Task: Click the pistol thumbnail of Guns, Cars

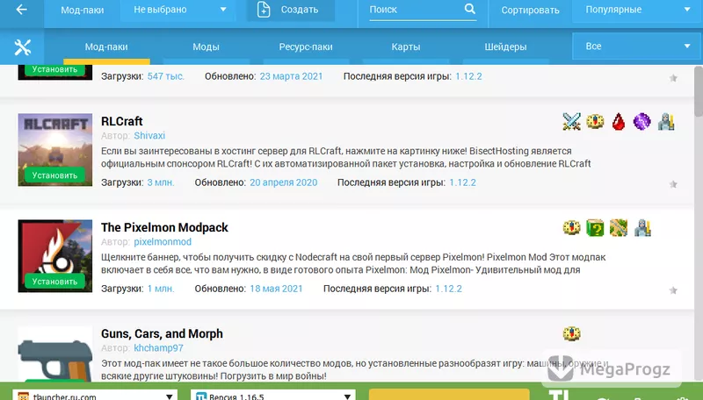Action: pos(54,354)
